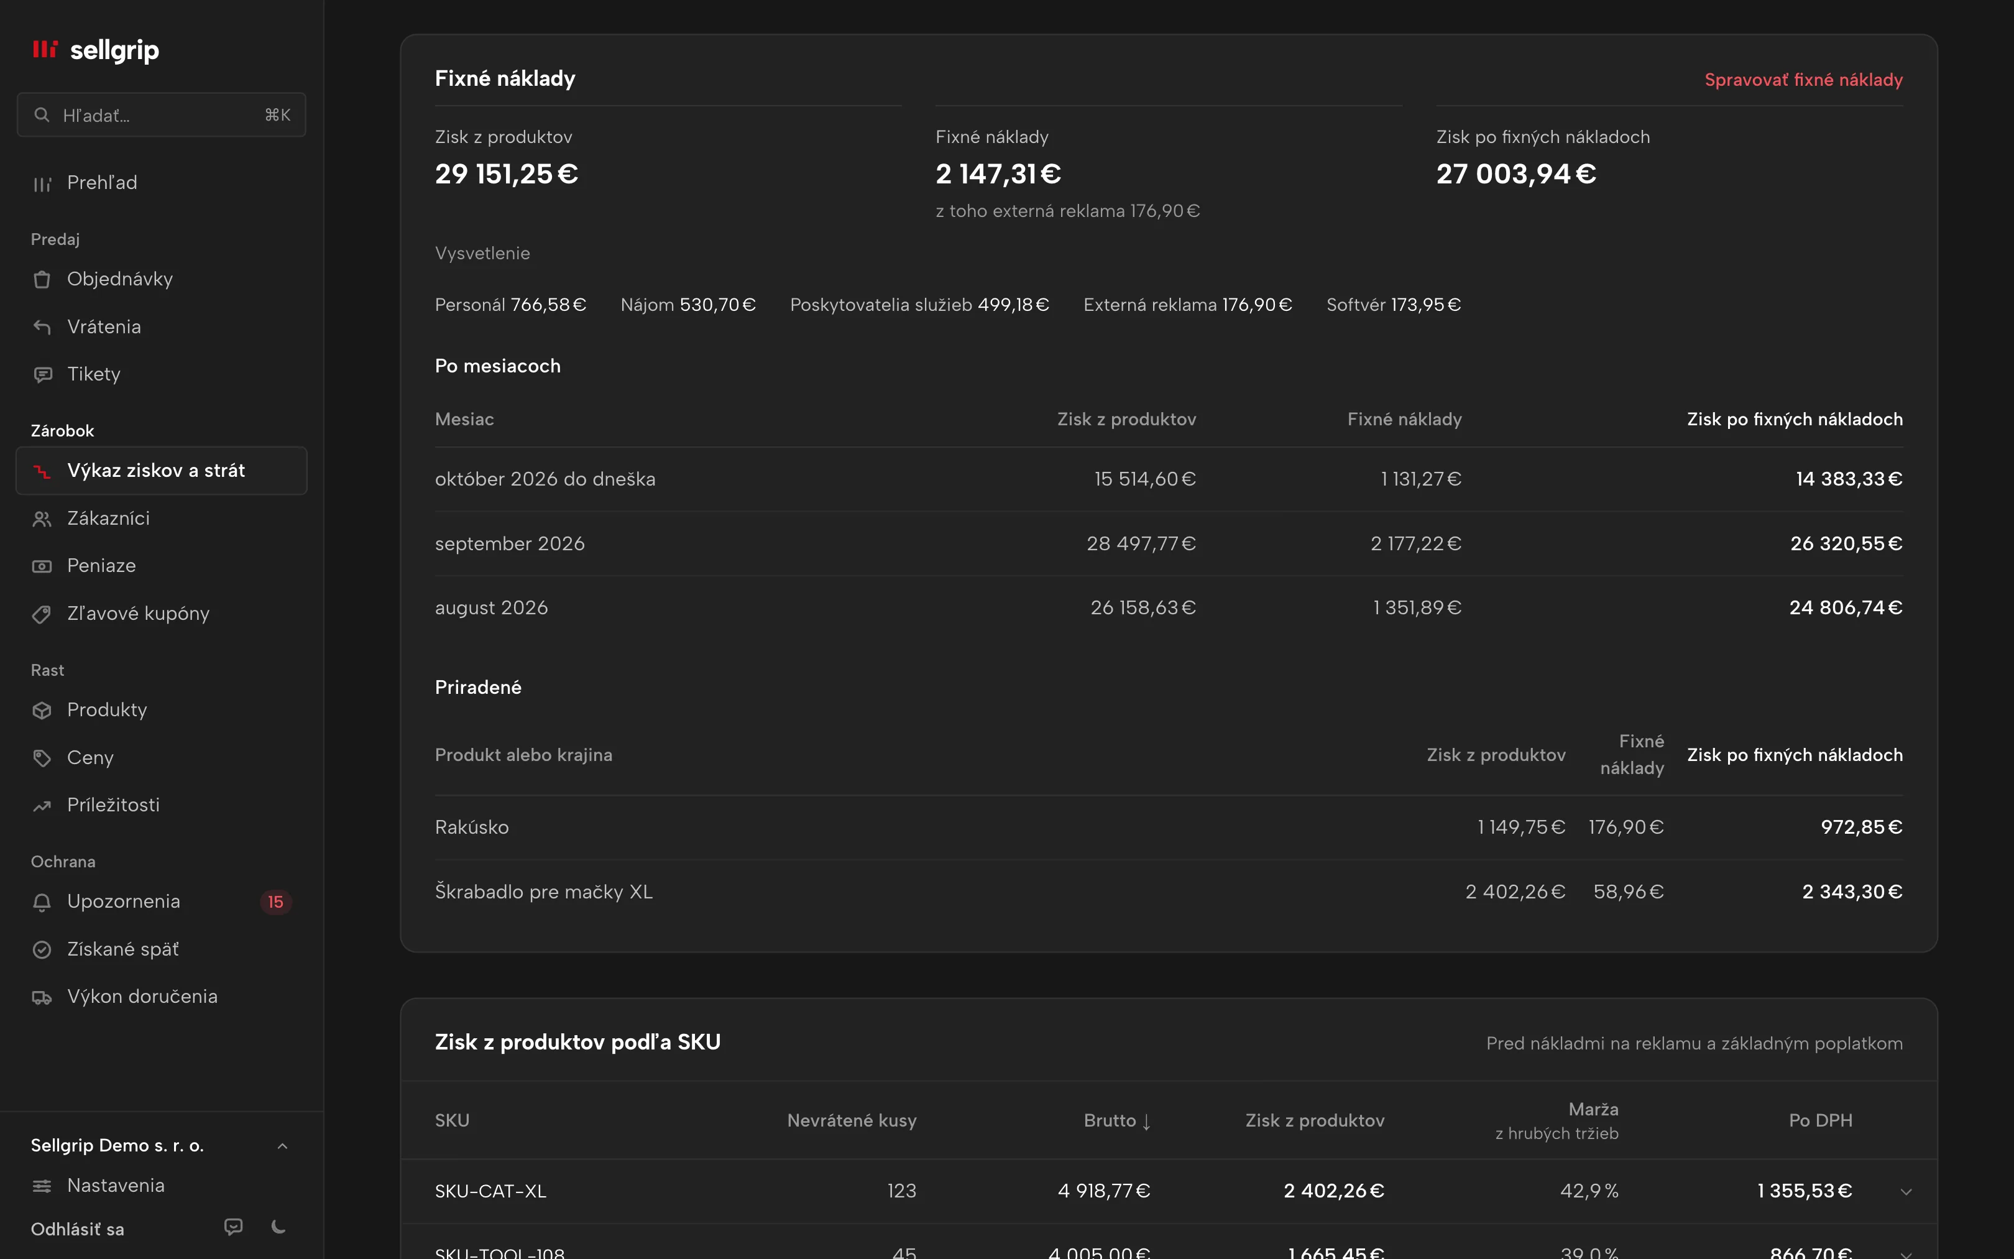Viewport: 2014px width, 1259px height.
Task: Click the Nevrátené kusy column header
Action: pos(852,1121)
